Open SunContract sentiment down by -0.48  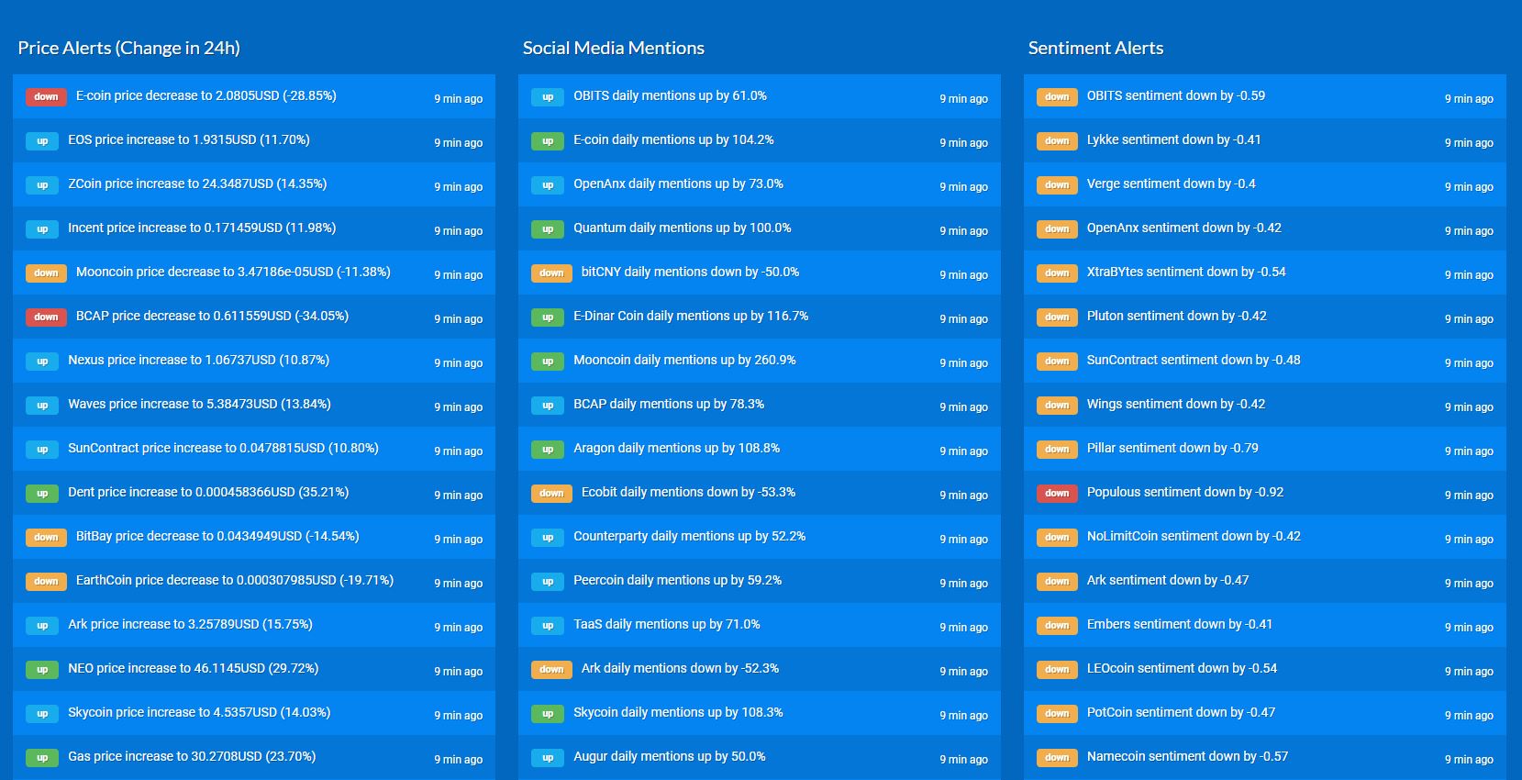[x=1265, y=361]
